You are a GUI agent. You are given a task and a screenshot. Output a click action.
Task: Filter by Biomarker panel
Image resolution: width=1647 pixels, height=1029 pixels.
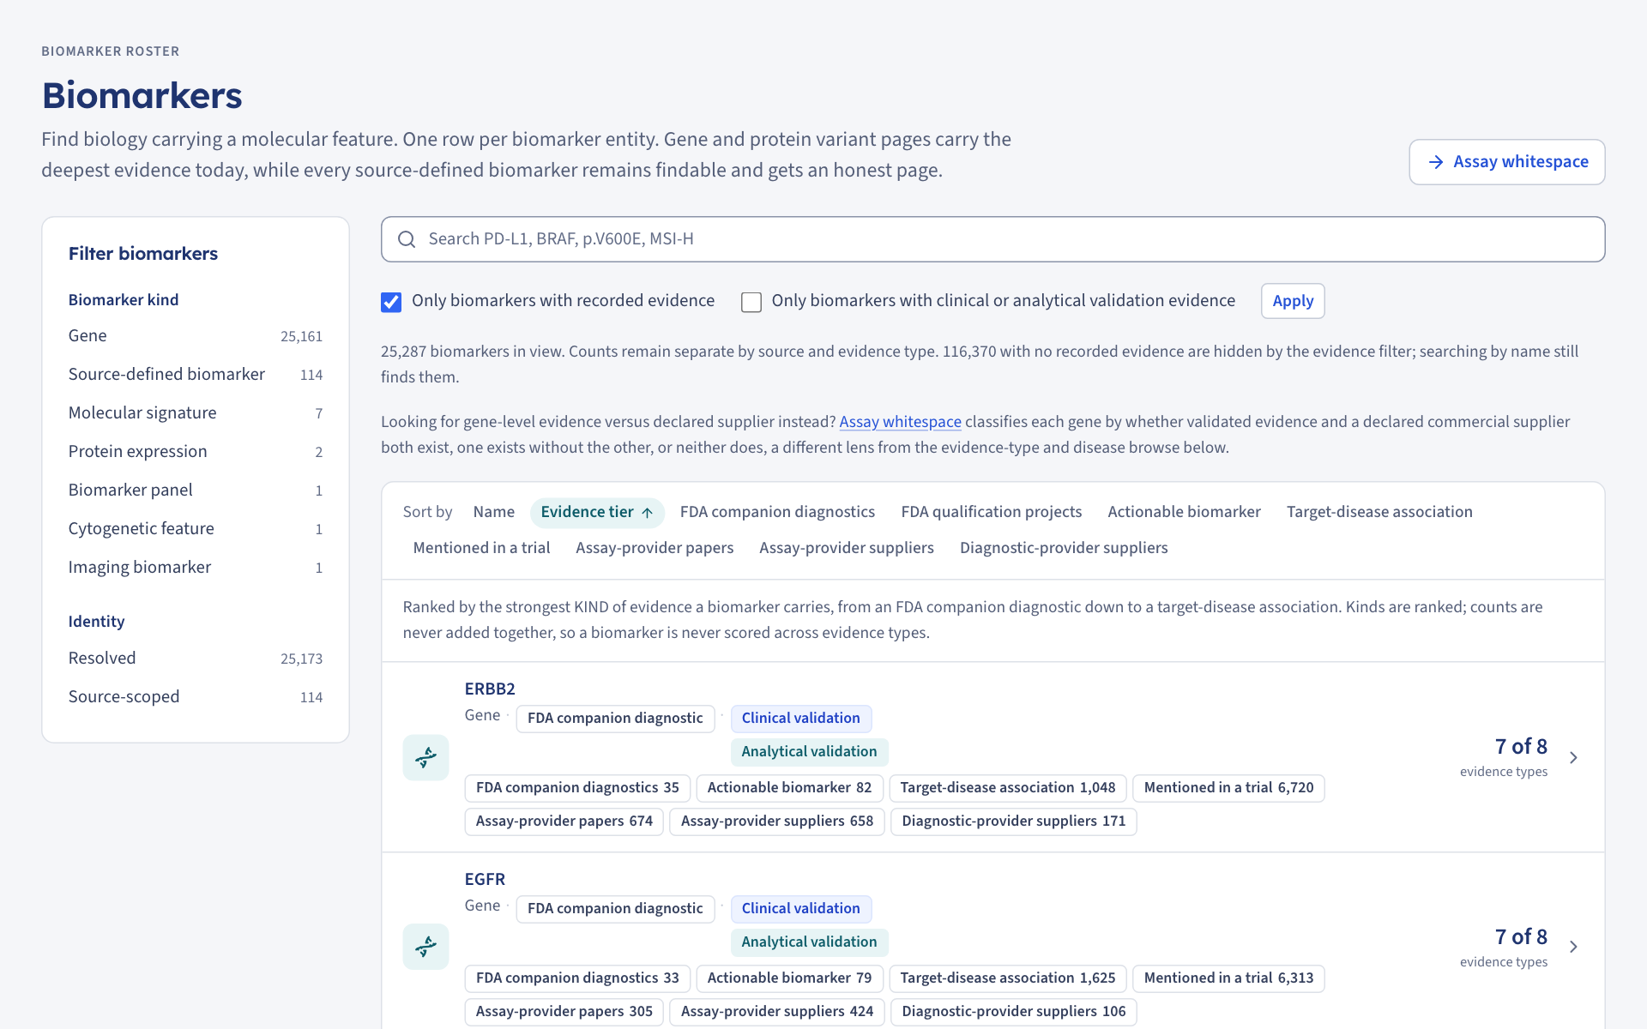point(196,490)
